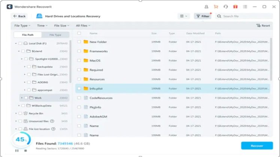The image size is (280, 157).
Task: Sort by the Name column header
Action: pos(93,33)
